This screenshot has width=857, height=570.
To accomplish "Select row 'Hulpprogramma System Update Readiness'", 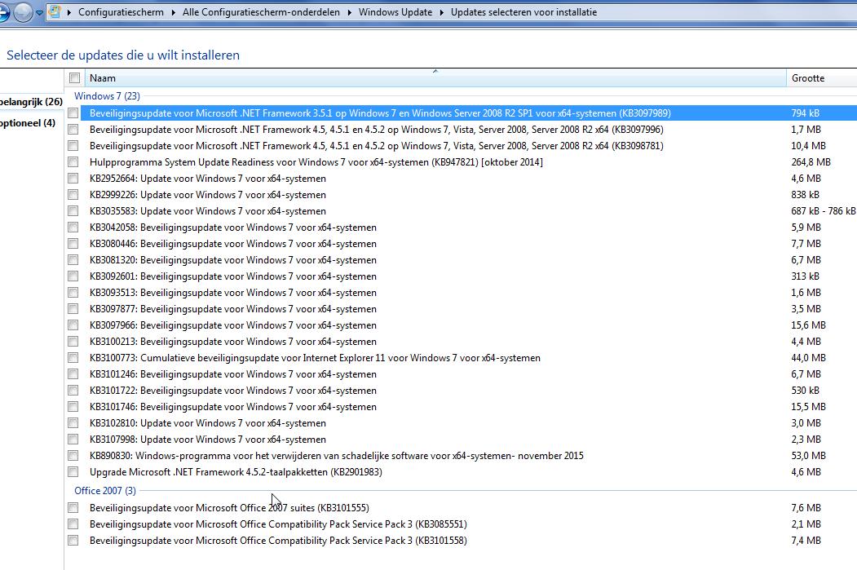I will (468, 162).
